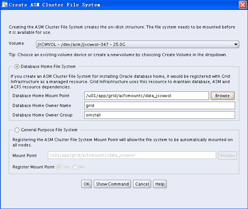The height and width of the screenshot is (209, 248).
Task: Choose No for Register Mount Point
Action: (x=75, y=167)
